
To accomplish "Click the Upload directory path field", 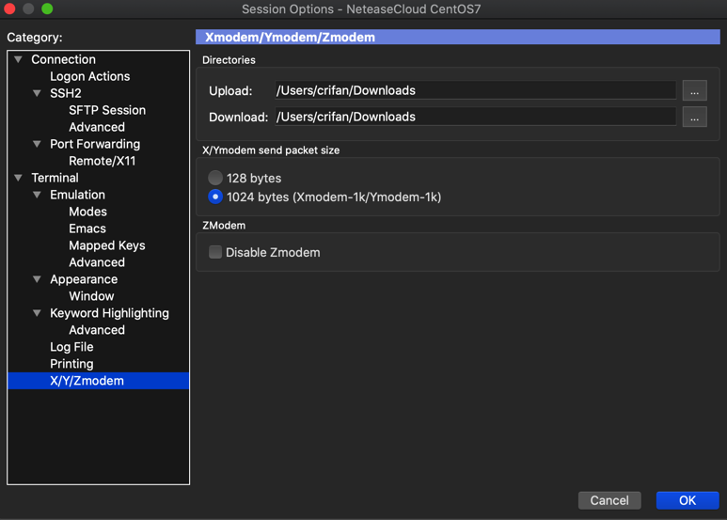I will [473, 91].
